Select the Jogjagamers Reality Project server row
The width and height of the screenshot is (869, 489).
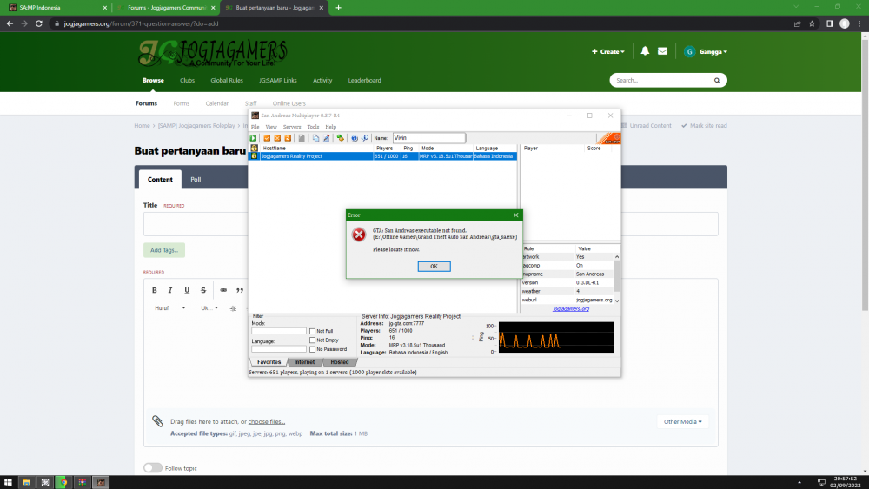click(382, 156)
